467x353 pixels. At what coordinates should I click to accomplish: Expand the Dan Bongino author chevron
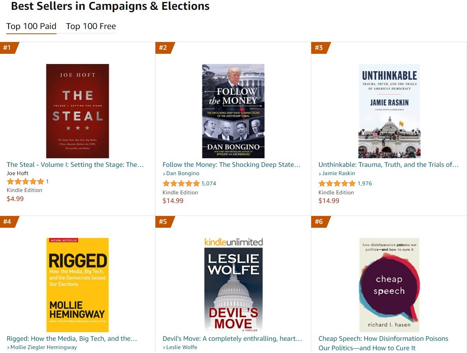164,174
